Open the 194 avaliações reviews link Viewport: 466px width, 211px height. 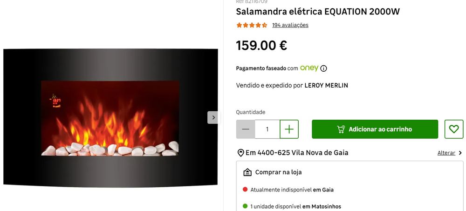tap(290, 25)
